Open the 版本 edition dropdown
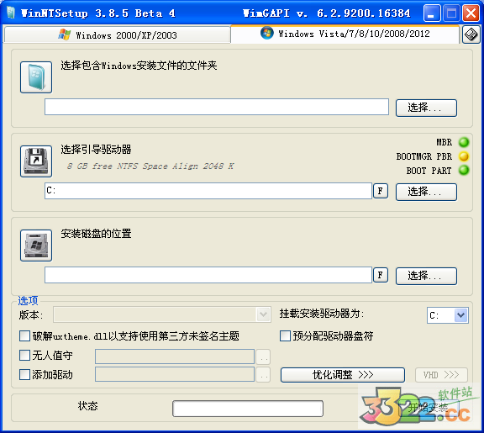Screen dimensions: 484x433 coord(162,314)
